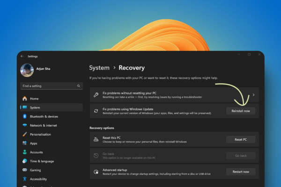Click the Accounts person icon
This screenshot has height=187, width=281.
[25, 152]
